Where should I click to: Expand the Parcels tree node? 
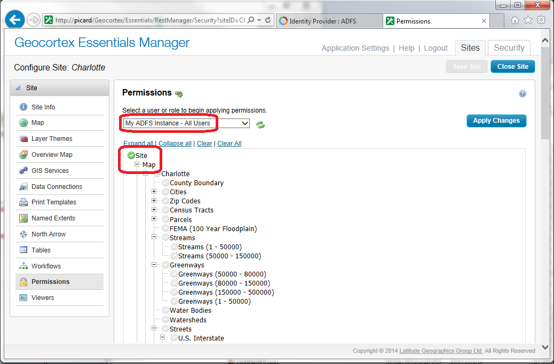tap(154, 219)
